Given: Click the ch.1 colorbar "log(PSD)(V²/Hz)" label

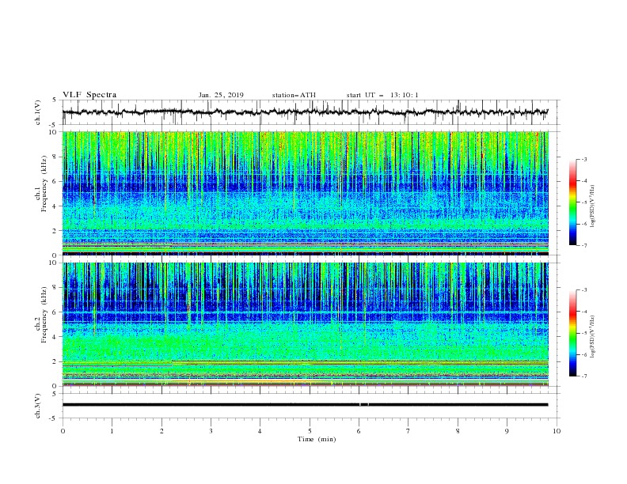Looking at the screenshot, I should [593, 206].
